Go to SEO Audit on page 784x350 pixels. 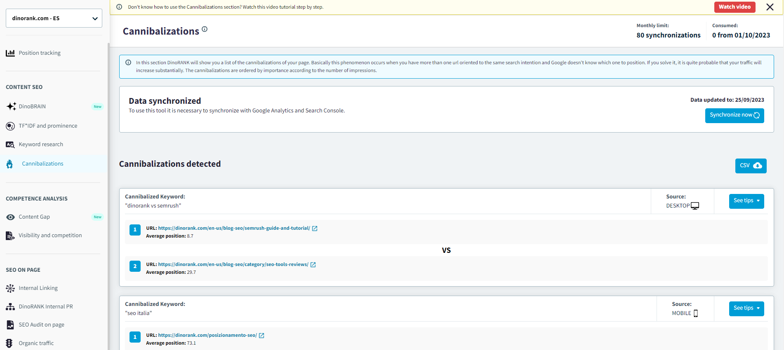pyautogui.click(x=41, y=325)
